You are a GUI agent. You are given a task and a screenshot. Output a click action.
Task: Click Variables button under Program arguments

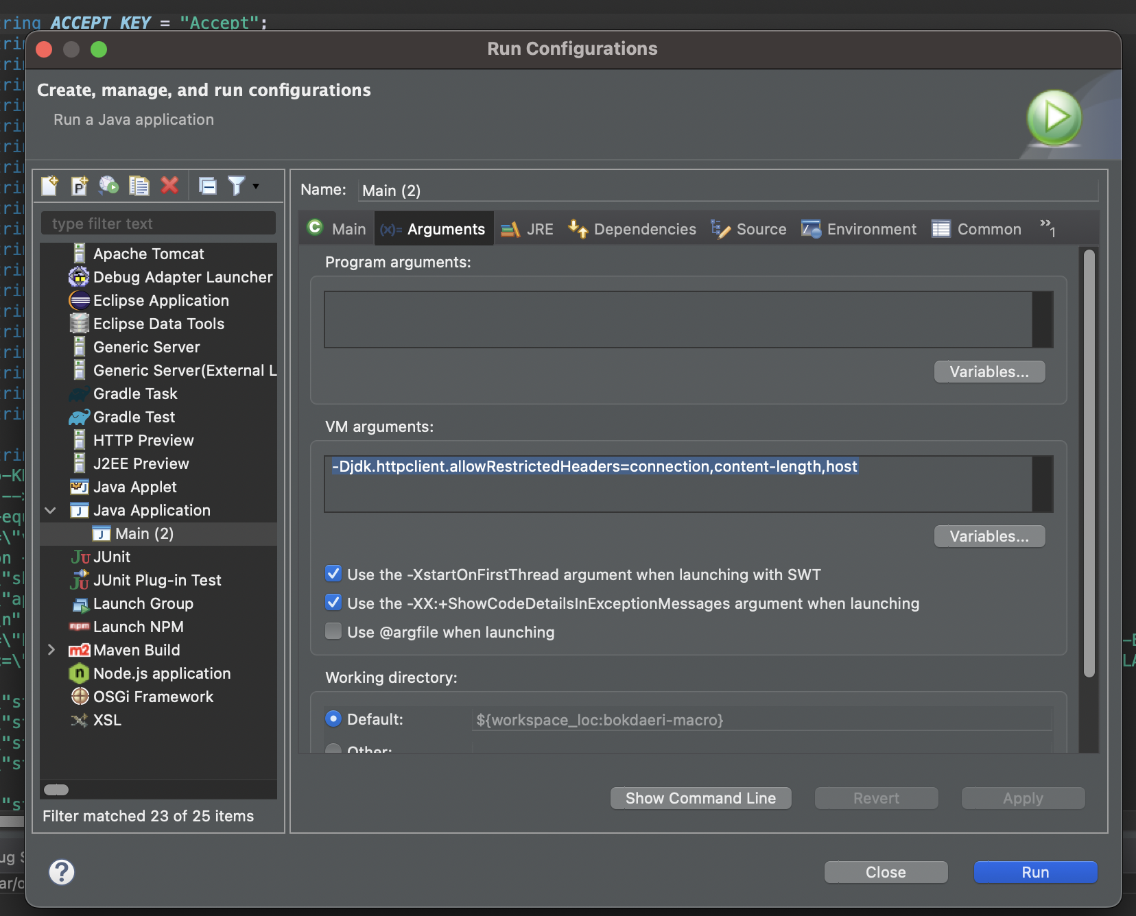[x=989, y=372]
